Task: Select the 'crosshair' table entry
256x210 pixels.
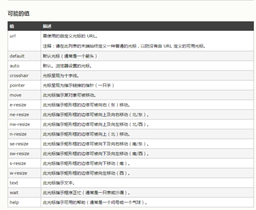Action: coord(19,76)
